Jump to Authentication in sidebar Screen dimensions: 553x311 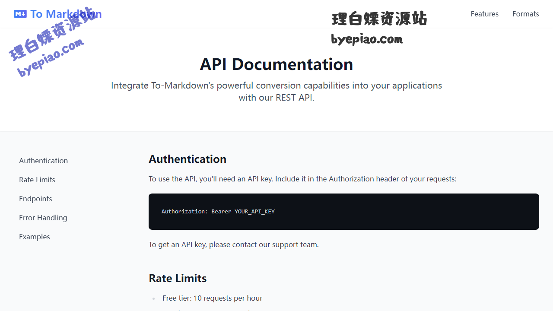[x=43, y=161]
